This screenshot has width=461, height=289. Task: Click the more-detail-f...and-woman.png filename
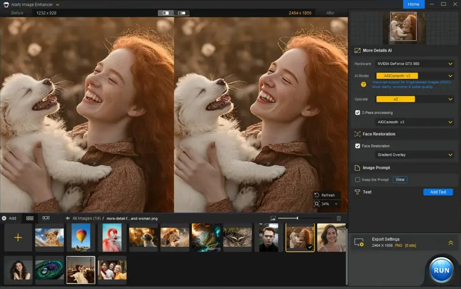click(132, 218)
